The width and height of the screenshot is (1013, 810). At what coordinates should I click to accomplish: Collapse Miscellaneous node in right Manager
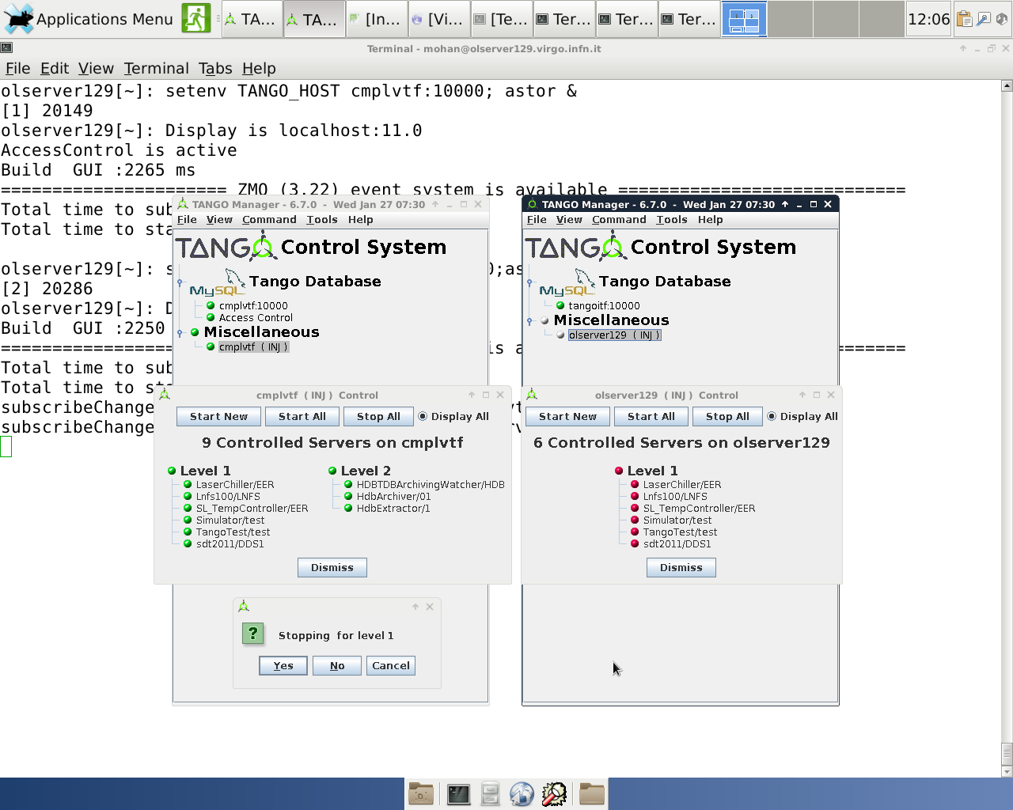click(x=529, y=321)
